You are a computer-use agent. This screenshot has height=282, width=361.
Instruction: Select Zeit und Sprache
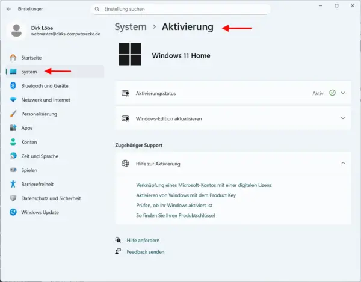[x=55, y=156]
